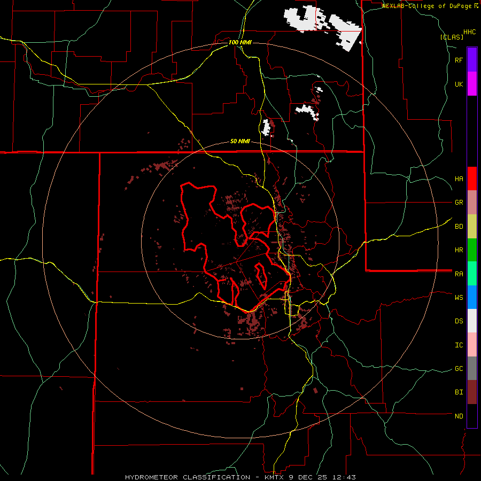The height and width of the screenshot is (481, 481).
Task: Click the WS legend label
Action: pyautogui.click(x=459, y=297)
